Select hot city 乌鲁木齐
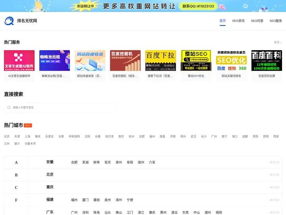 pos(30,143)
